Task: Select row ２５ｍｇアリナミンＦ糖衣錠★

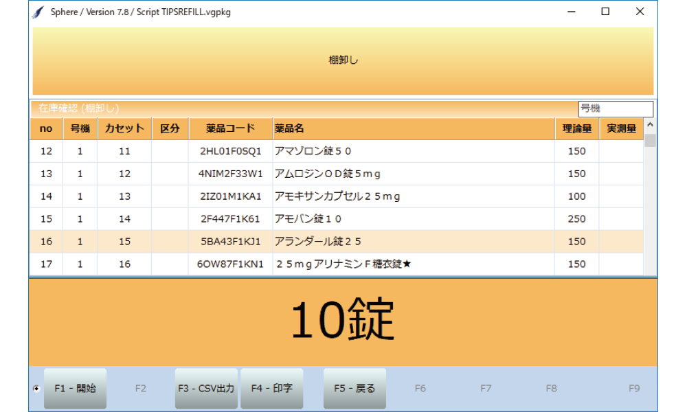Action: 337,264
